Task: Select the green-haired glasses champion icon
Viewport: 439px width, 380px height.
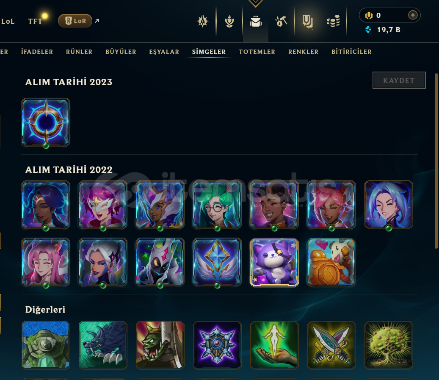Action: pos(217,205)
